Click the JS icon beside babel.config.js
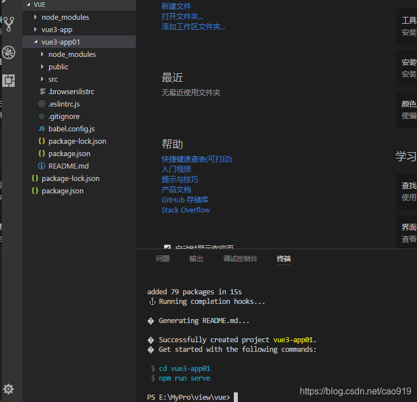 pos(42,129)
